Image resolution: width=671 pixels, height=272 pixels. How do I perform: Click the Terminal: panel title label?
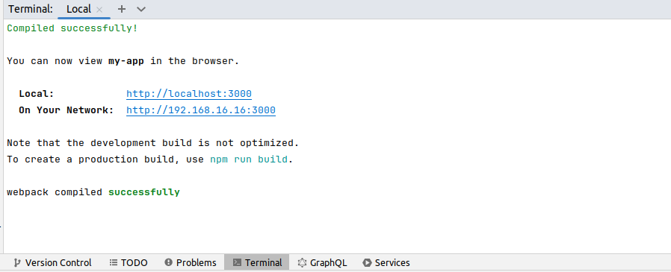tap(31, 9)
